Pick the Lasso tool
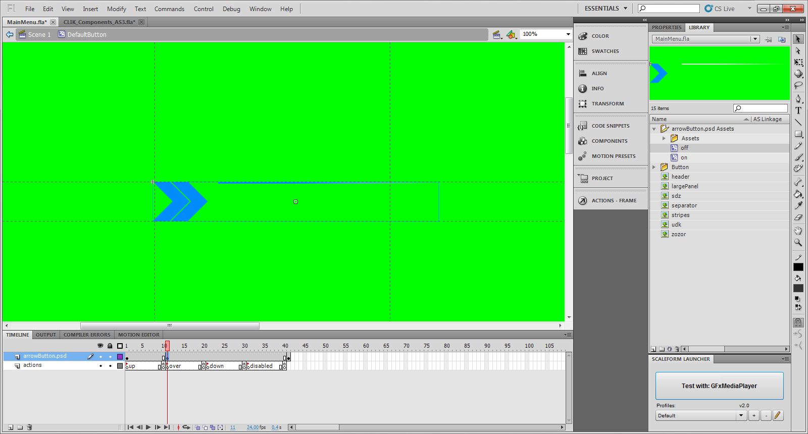Viewport: 808px width, 434px height. click(x=798, y=85)
